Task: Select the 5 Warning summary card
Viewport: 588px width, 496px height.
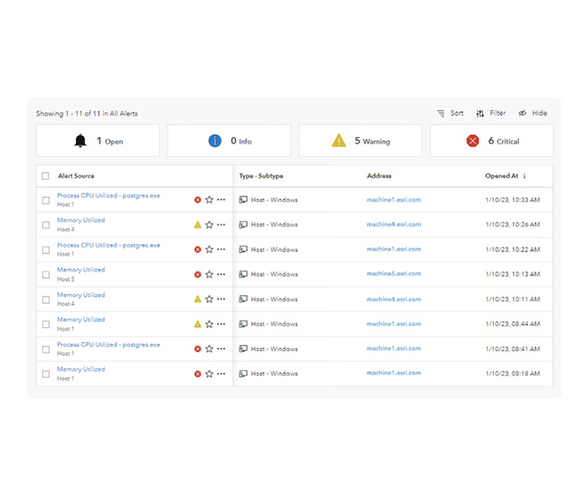Action: (x=360, y=141)
